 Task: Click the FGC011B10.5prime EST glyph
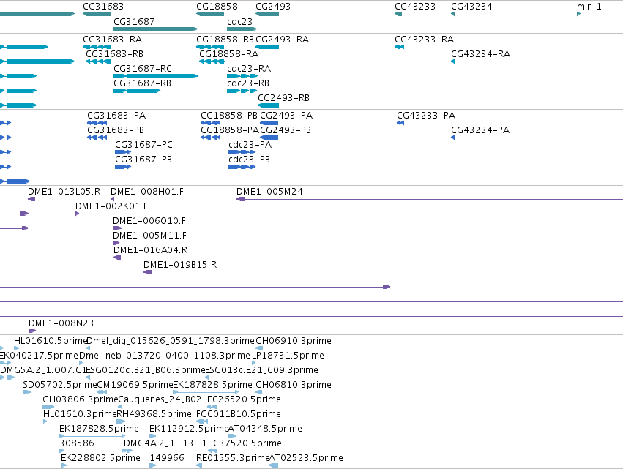tap(202, 422)
